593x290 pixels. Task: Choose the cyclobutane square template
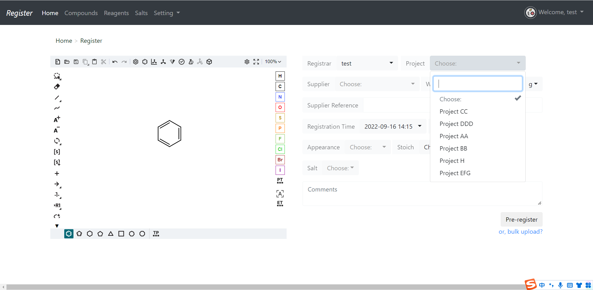(121, 234)
